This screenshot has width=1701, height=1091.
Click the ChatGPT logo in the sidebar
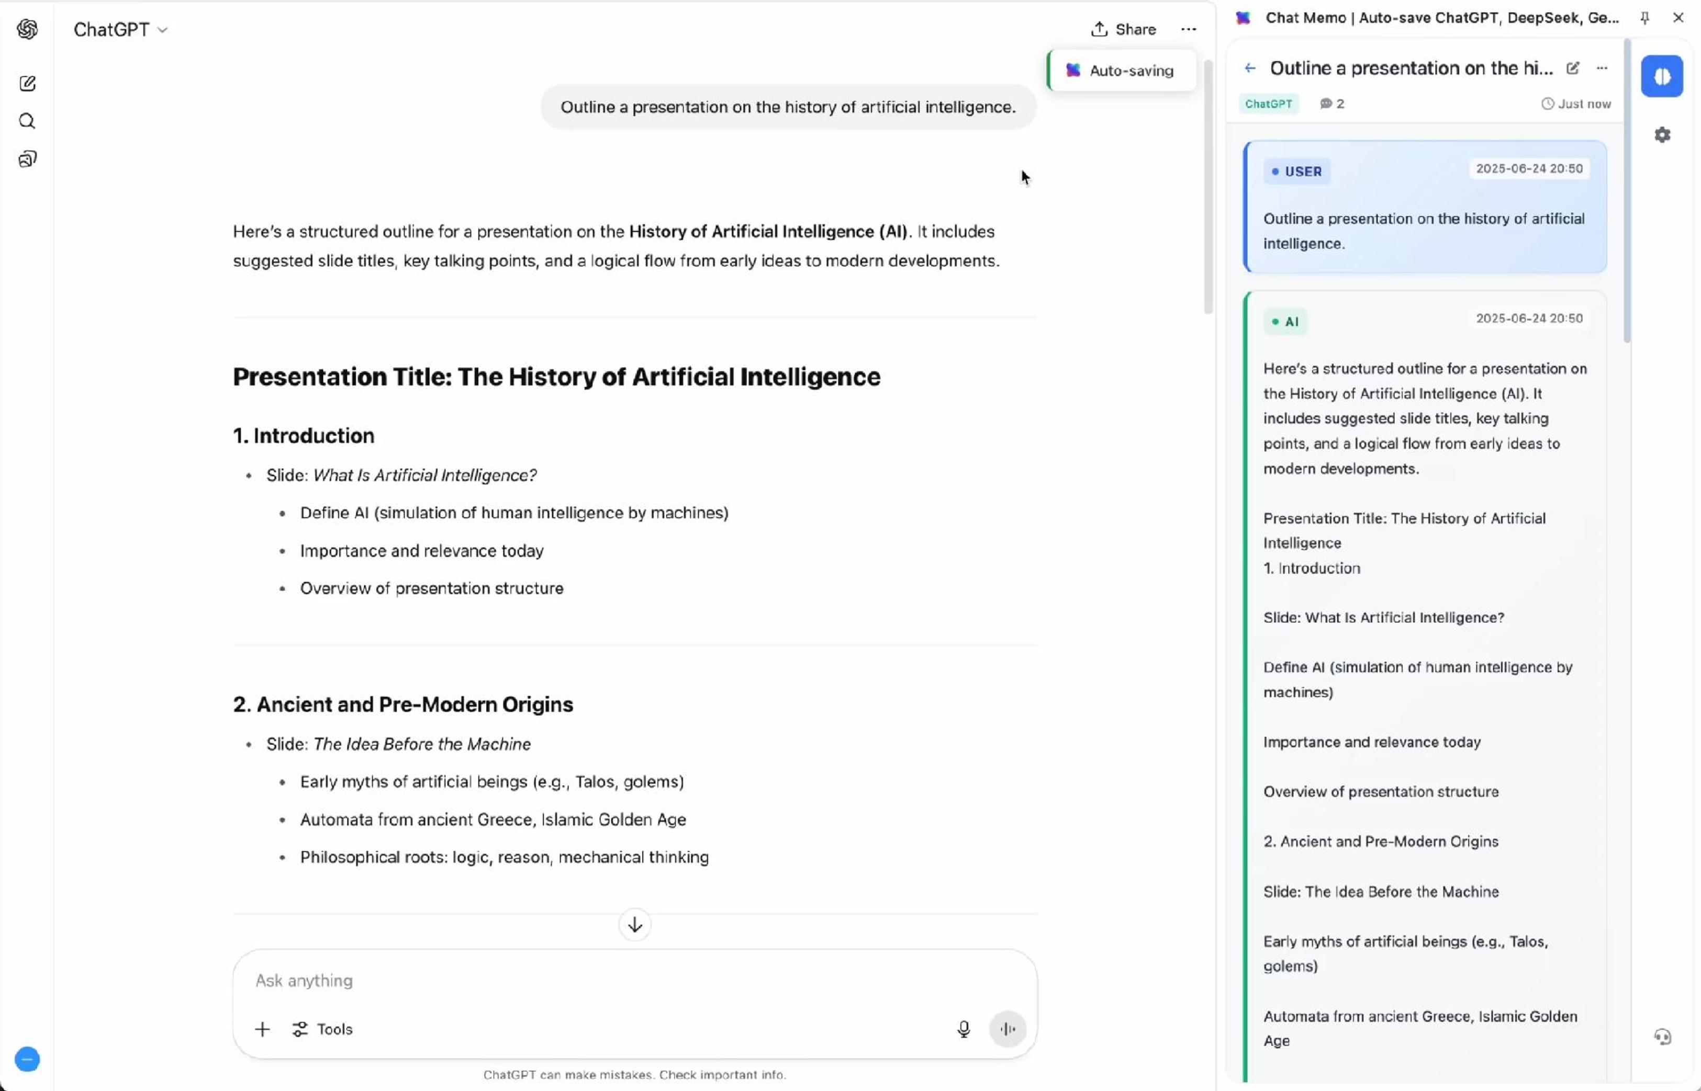[27, 29]
